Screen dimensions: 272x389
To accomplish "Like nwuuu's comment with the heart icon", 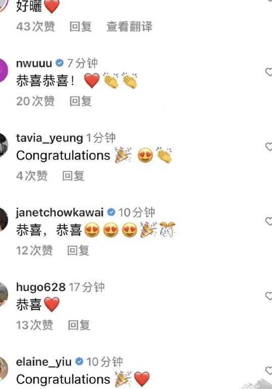I will [x=269, y=72].
